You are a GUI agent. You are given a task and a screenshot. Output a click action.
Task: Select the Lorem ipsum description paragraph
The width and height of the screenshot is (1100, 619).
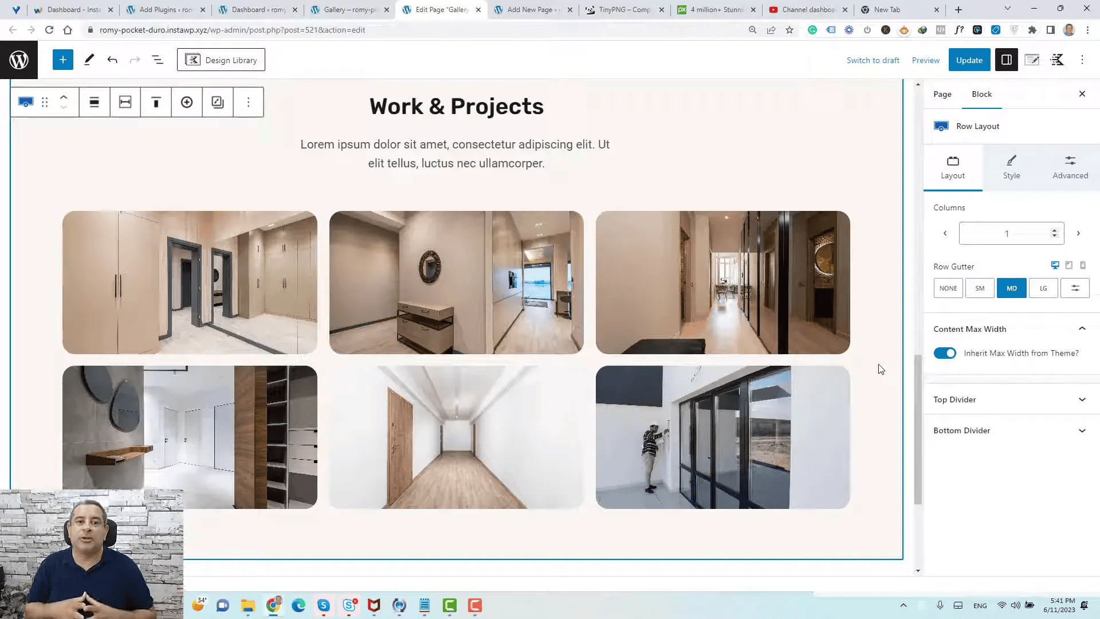point(455,154)
